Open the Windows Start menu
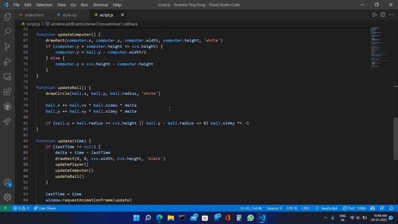Viewport: 398px width, 224px height. click(136, 218)
